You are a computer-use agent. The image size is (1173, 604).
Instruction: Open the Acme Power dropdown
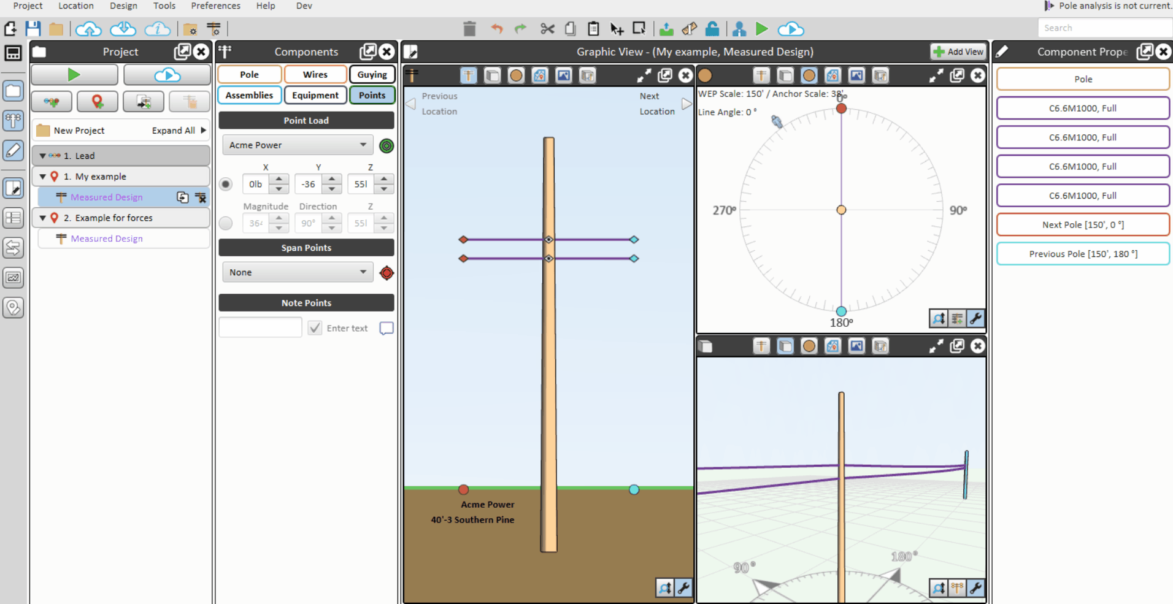(x=297, y=145)
